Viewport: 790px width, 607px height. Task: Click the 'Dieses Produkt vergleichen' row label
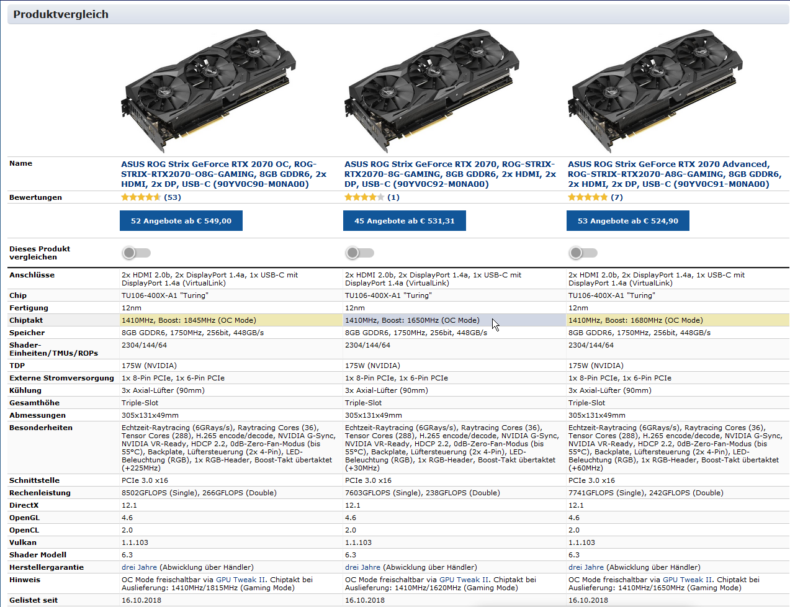pos(40,253)
